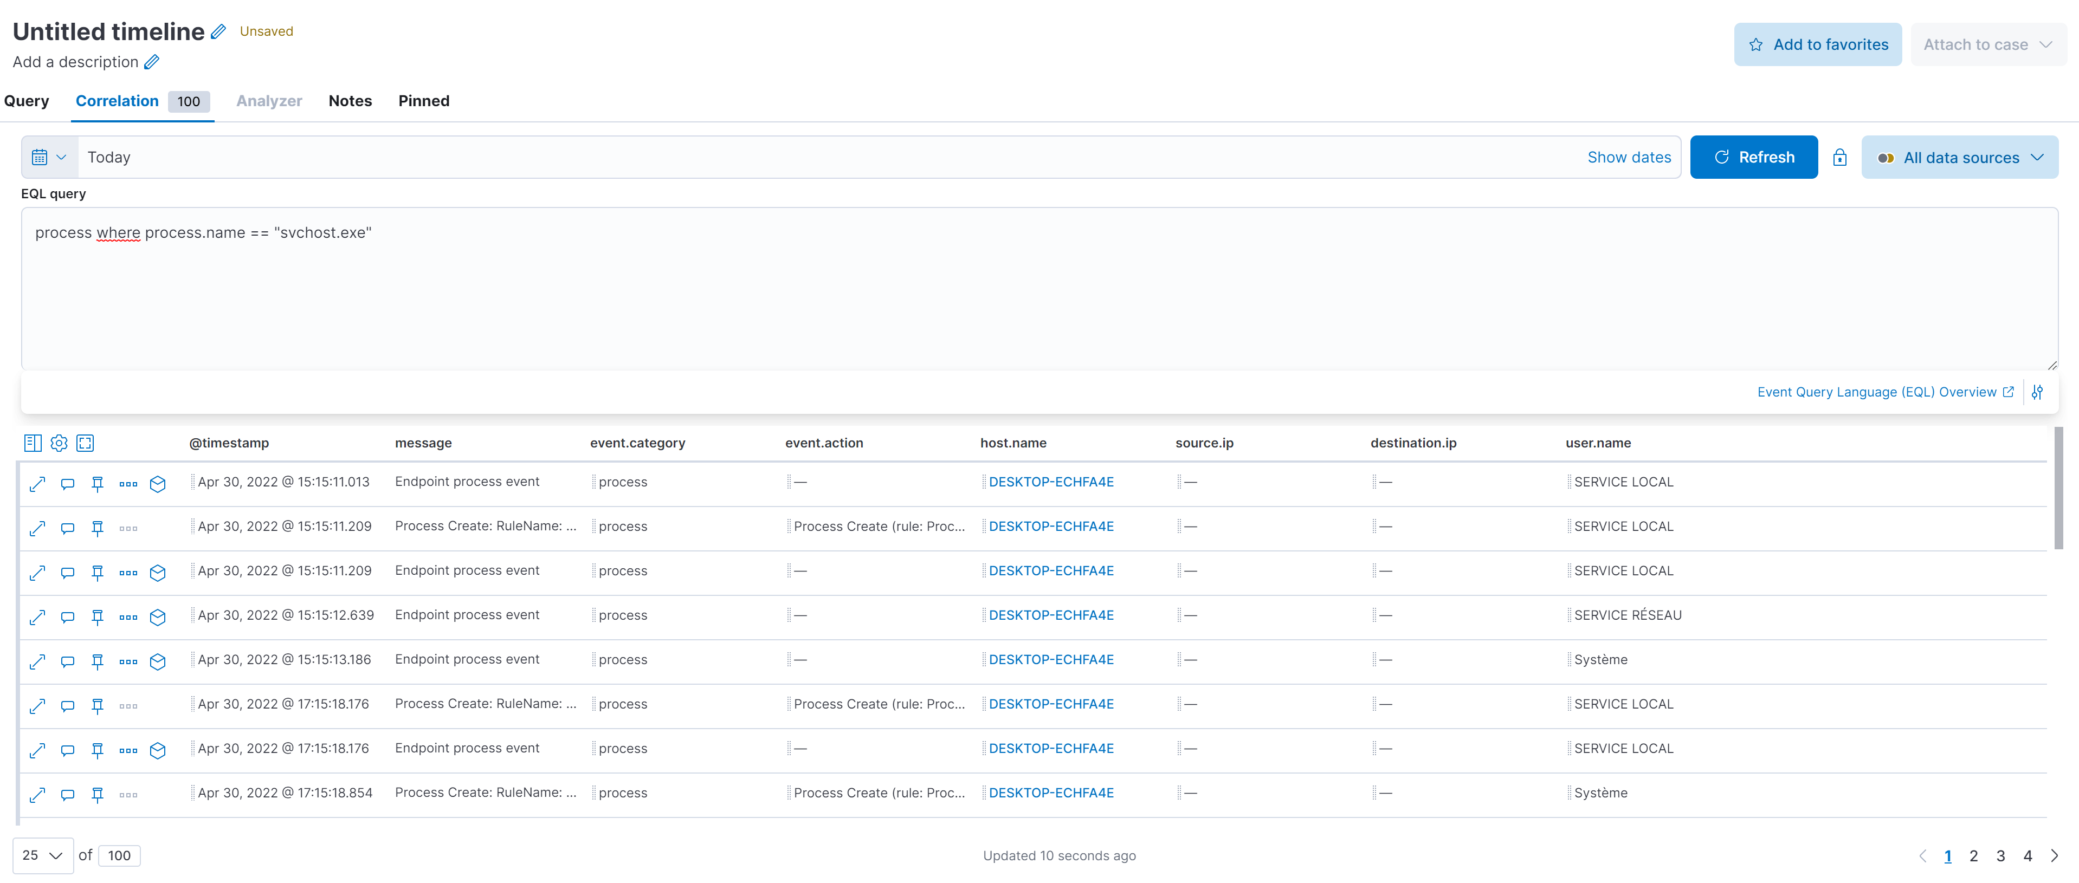Open the rows per page dropdown
2079x883 pixels.
tap(43, 855)
